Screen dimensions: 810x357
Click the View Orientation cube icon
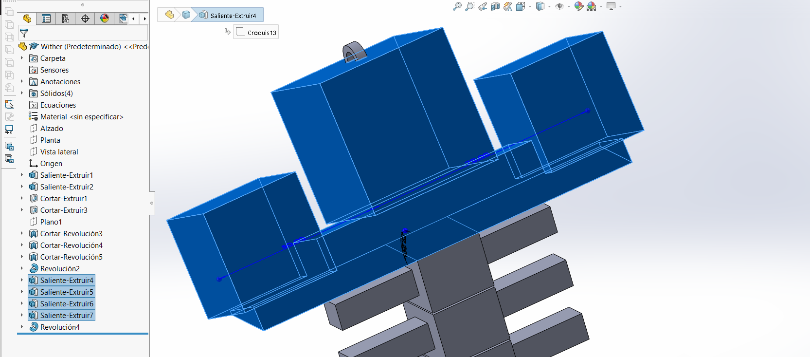pos(520,6)
